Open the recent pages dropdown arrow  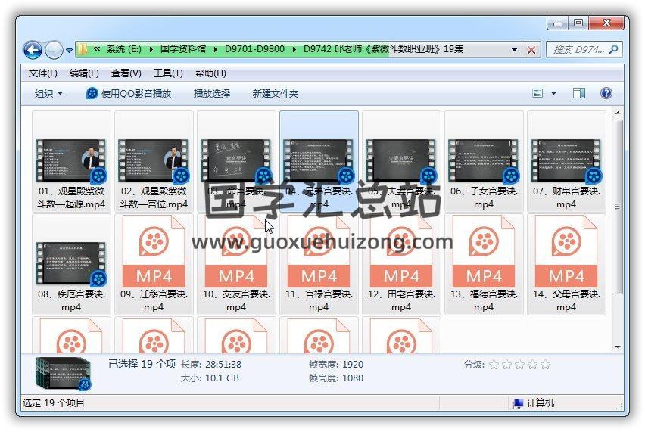coord(69,51)
